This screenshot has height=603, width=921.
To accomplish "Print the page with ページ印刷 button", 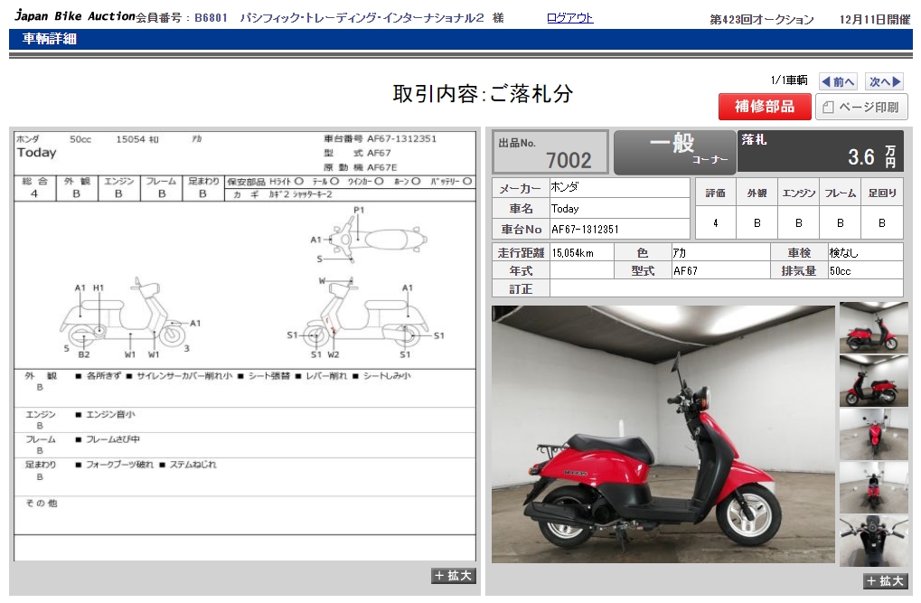I will pyautogui.click(x=861, y=107).
